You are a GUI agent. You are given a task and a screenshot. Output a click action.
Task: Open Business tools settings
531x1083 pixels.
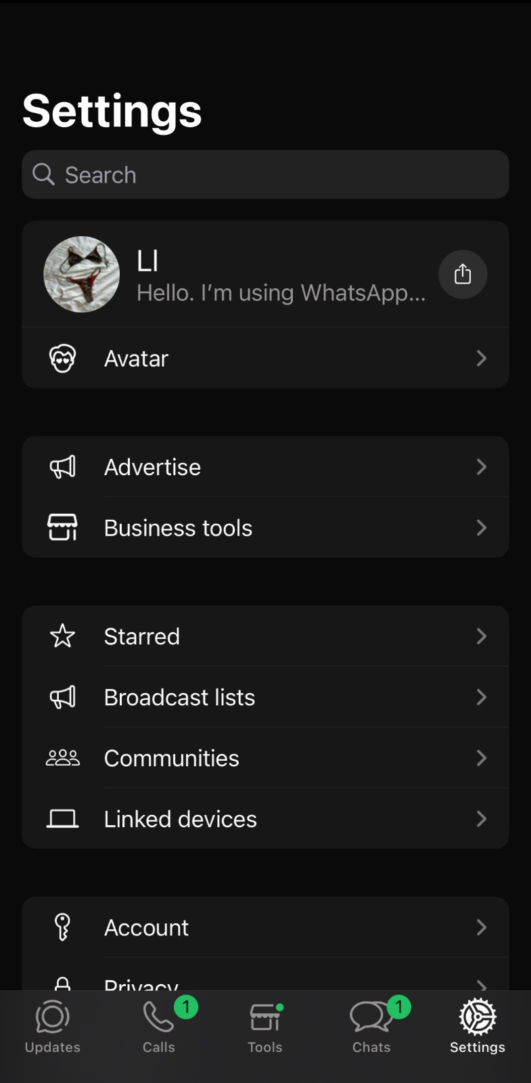click(x=178, y=528)
